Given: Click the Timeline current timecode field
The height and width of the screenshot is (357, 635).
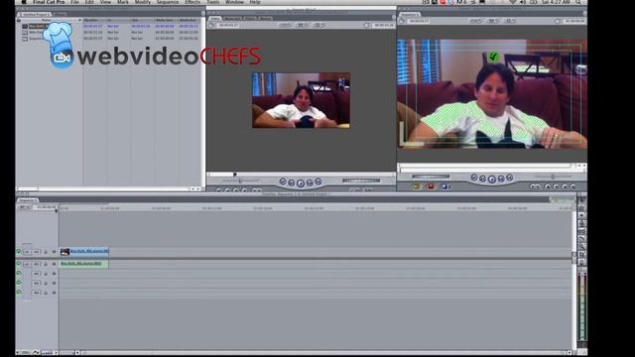Looking at the screenshot, I should point(44,207).
